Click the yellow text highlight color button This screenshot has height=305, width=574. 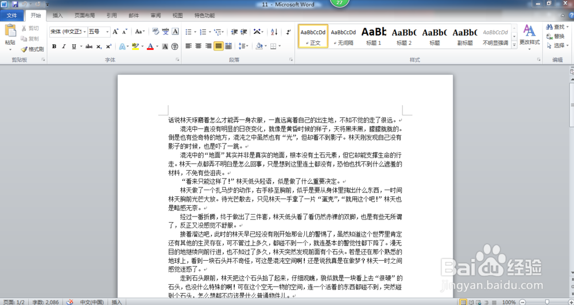pos(135,47)
